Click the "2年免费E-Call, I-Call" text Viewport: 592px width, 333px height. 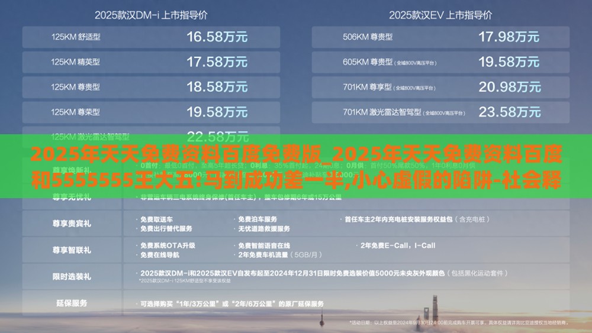pyautogui.click(x=398, y=245)
